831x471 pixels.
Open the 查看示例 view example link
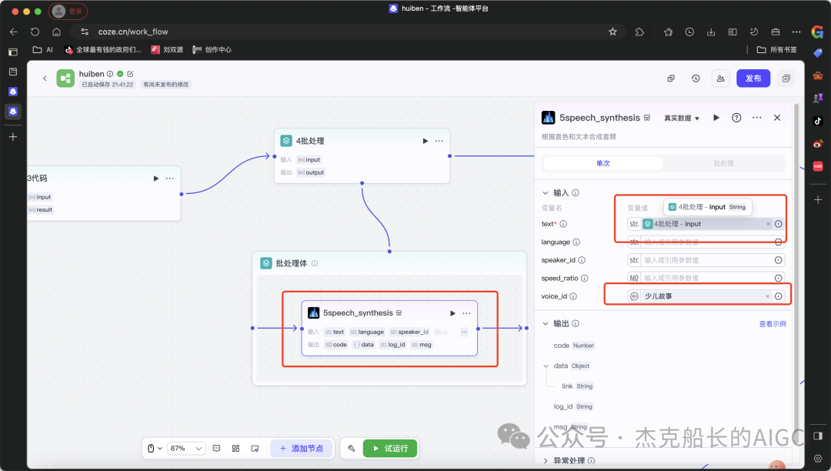coord(773,324)
